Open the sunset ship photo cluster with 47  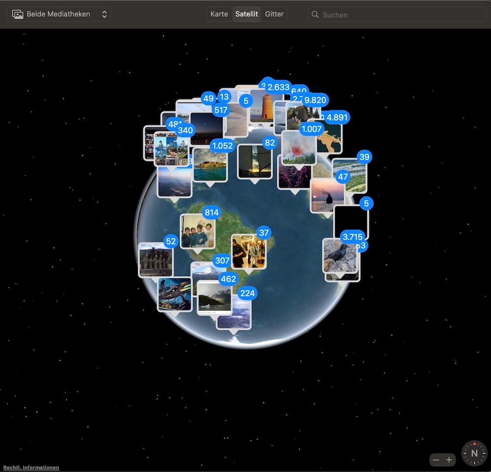pos(327,195)
